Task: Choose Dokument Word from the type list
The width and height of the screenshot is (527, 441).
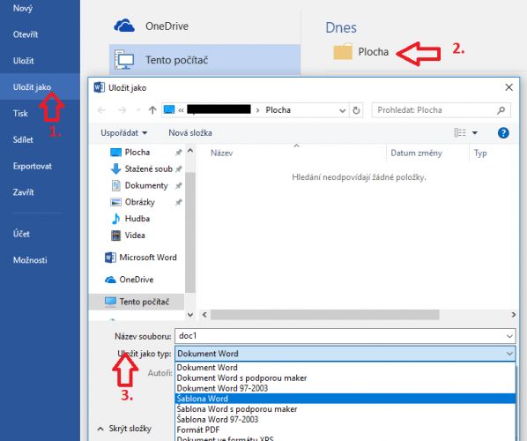Action: 345,367
